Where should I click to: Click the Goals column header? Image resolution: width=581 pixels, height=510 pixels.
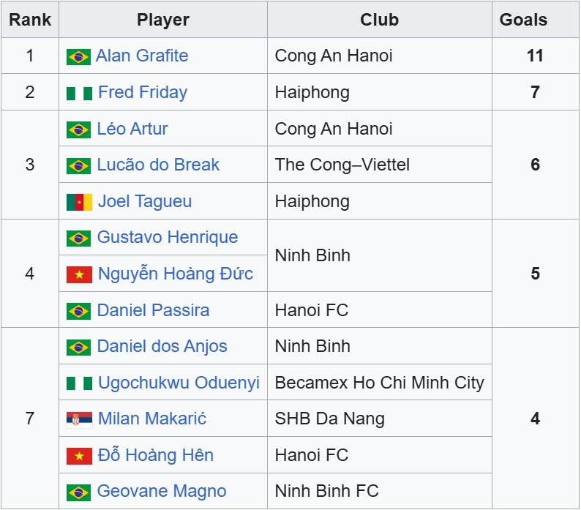coord(523,20)
